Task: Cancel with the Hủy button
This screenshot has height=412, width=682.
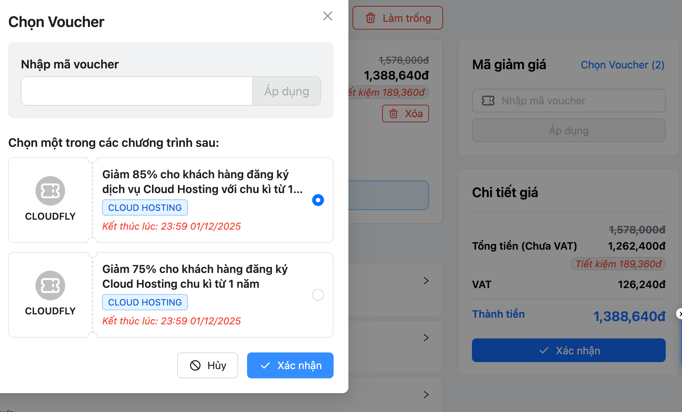Action: 207,365
